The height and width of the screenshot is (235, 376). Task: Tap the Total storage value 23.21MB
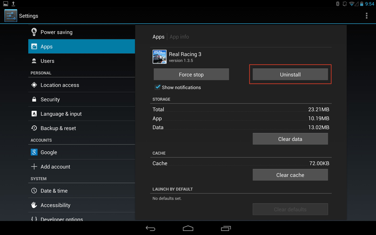coord(319,109)
